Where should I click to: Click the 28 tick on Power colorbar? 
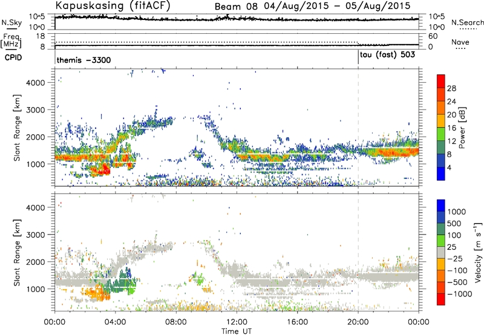click(x=451, y=88)
